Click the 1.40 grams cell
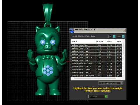Screen dimensions: 140x105 (101, 76)
